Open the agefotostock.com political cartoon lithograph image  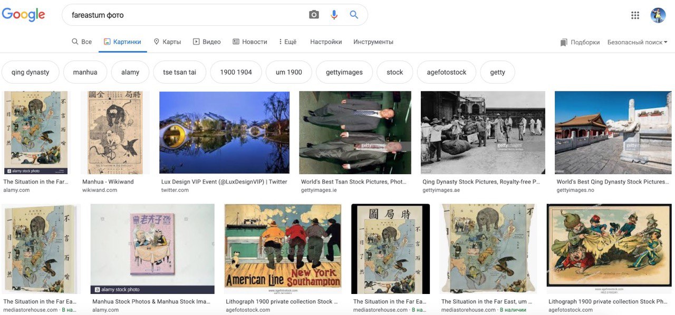pos(609,249)
